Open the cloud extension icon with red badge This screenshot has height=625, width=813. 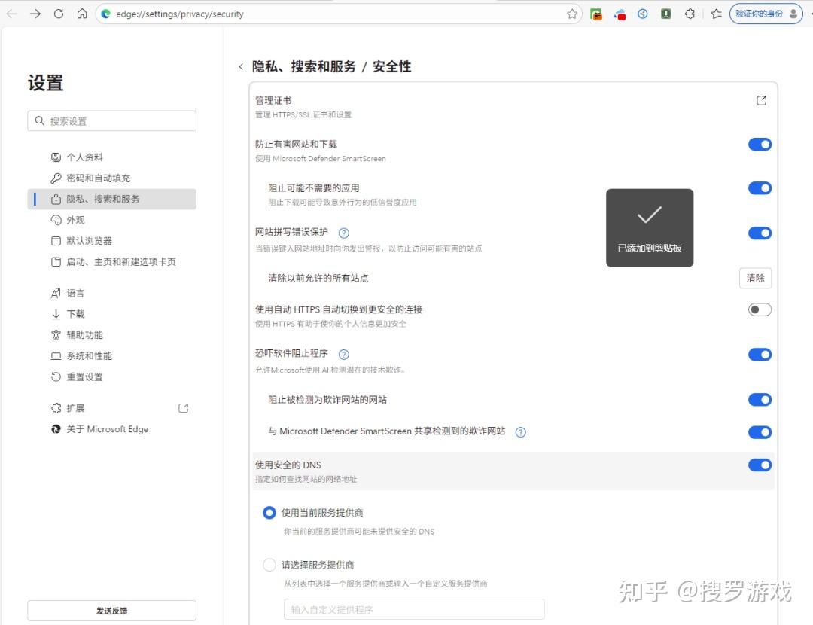(x=620, y=14)
